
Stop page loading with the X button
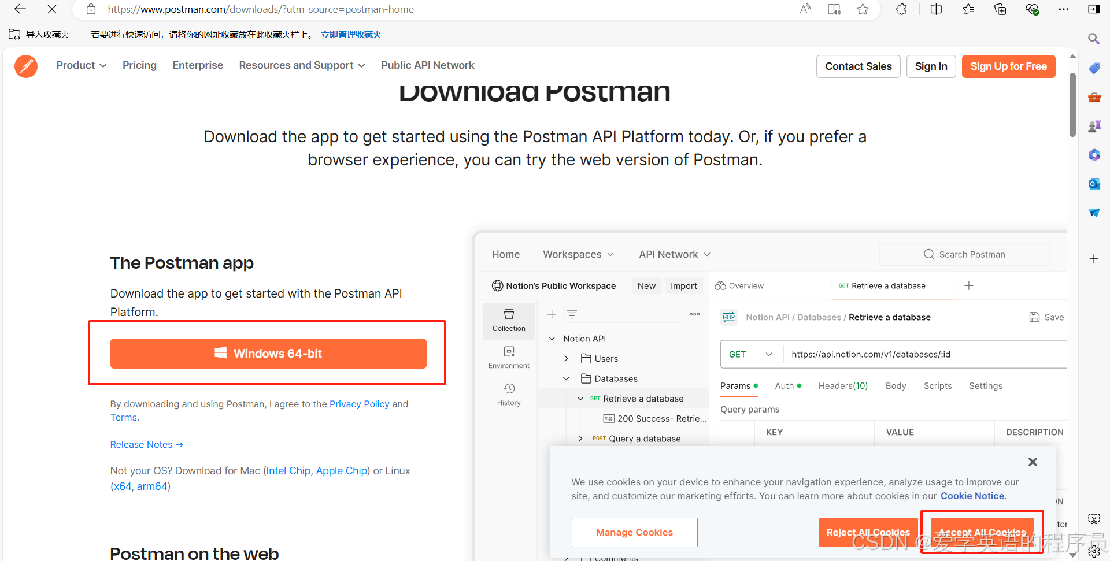click(x=52, y=9)
